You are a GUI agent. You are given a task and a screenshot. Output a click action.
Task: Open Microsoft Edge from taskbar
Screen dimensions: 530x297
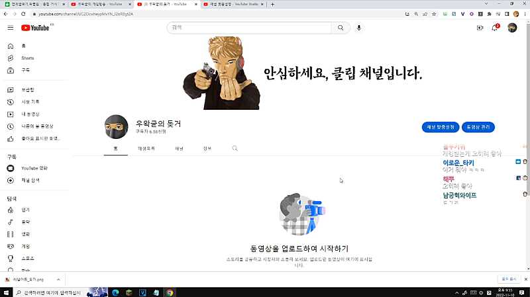pyautogui.click(x=115, y=292)
